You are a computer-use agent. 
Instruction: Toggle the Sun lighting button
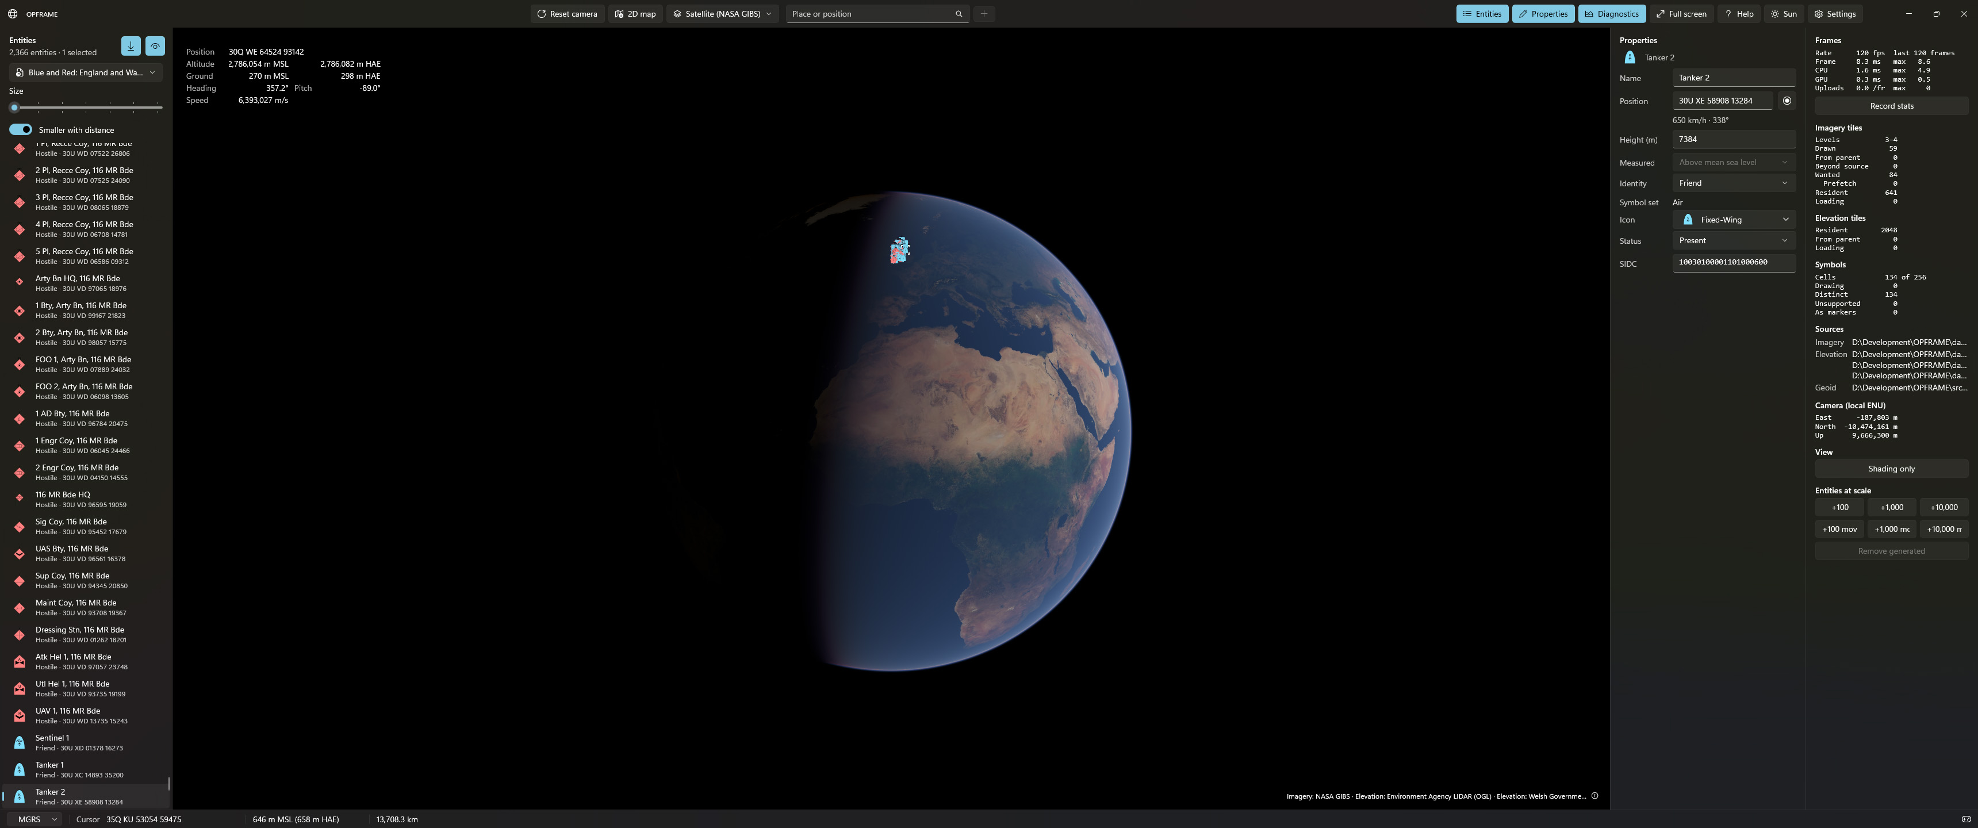click(1783, 14)
